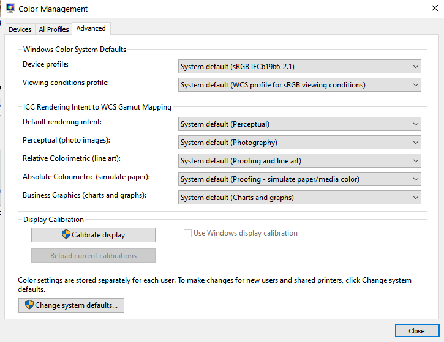
Task: Click the Close button at bottom
Action: (417, 331)
